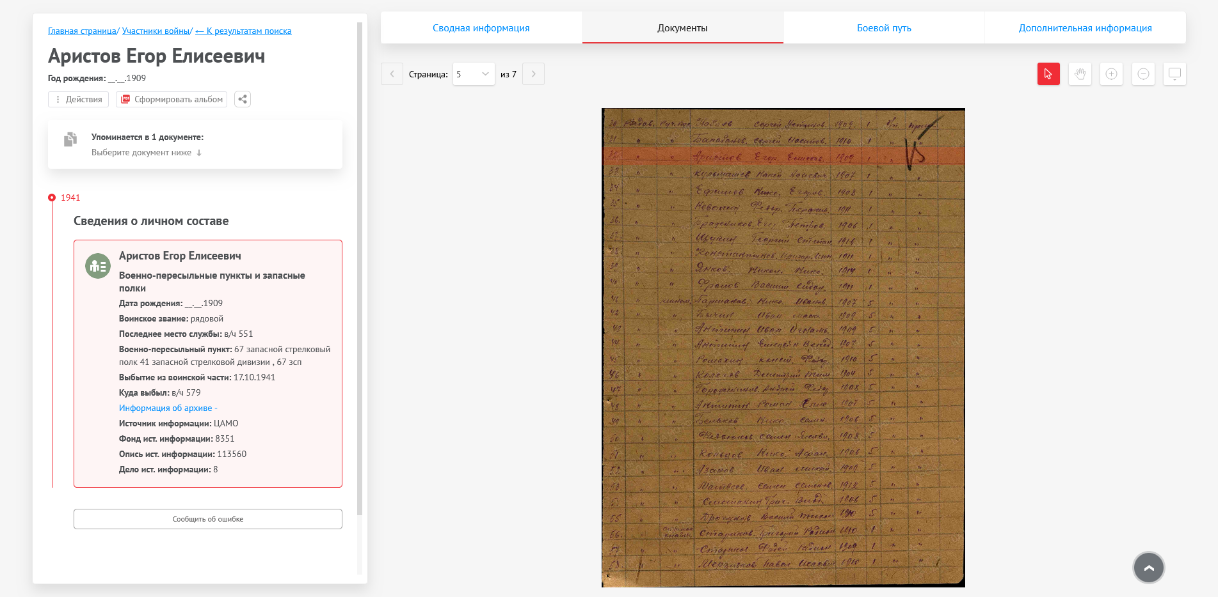The image size is (1218, 597).
Task: Go to the previous document page
Action: 392,74
